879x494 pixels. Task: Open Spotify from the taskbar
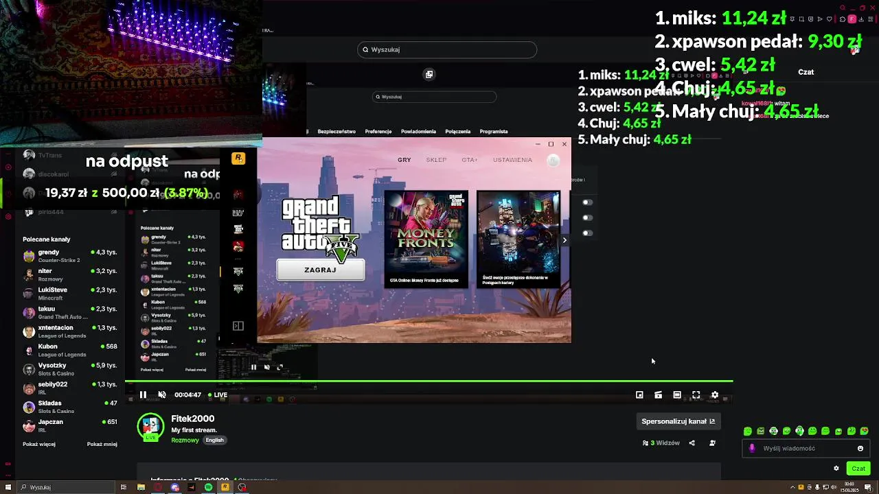point(208,487)
